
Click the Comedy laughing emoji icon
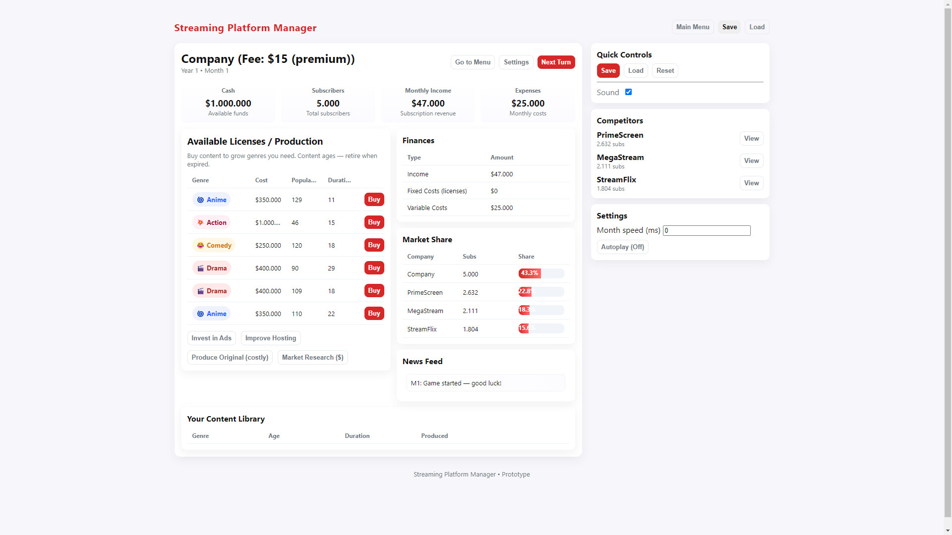[200, 245]
